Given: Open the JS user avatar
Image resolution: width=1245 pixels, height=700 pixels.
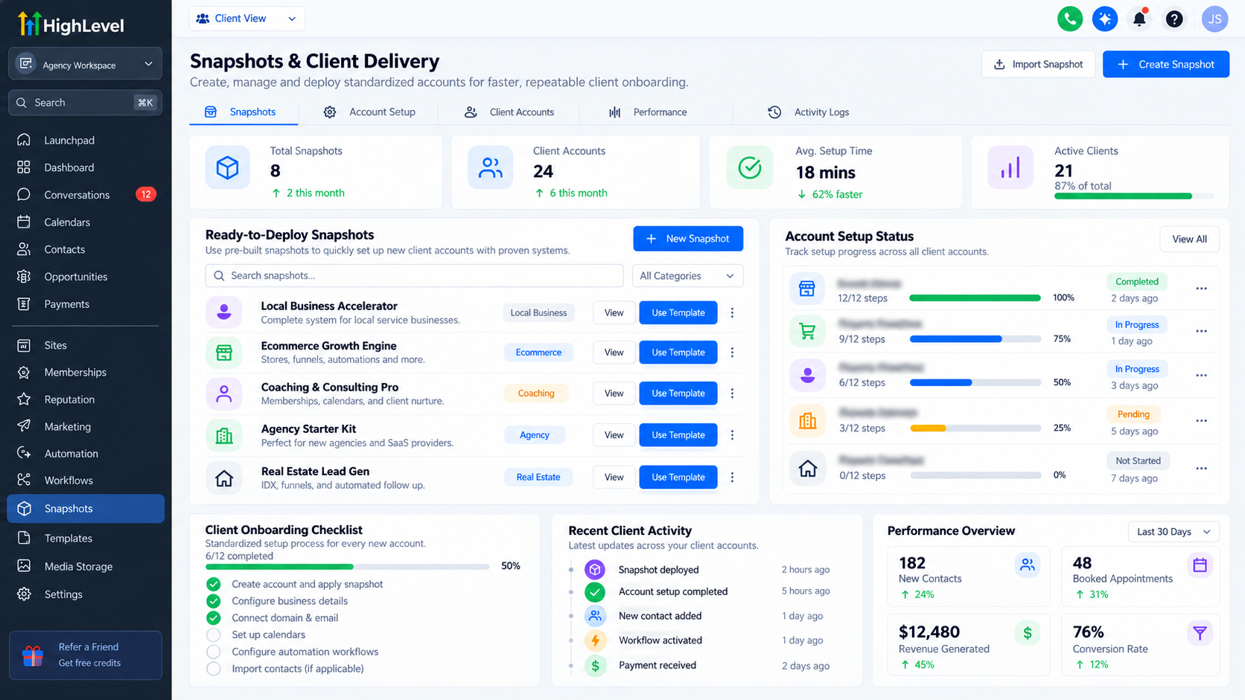Looking at the screenshot, I should point(1214,19).
